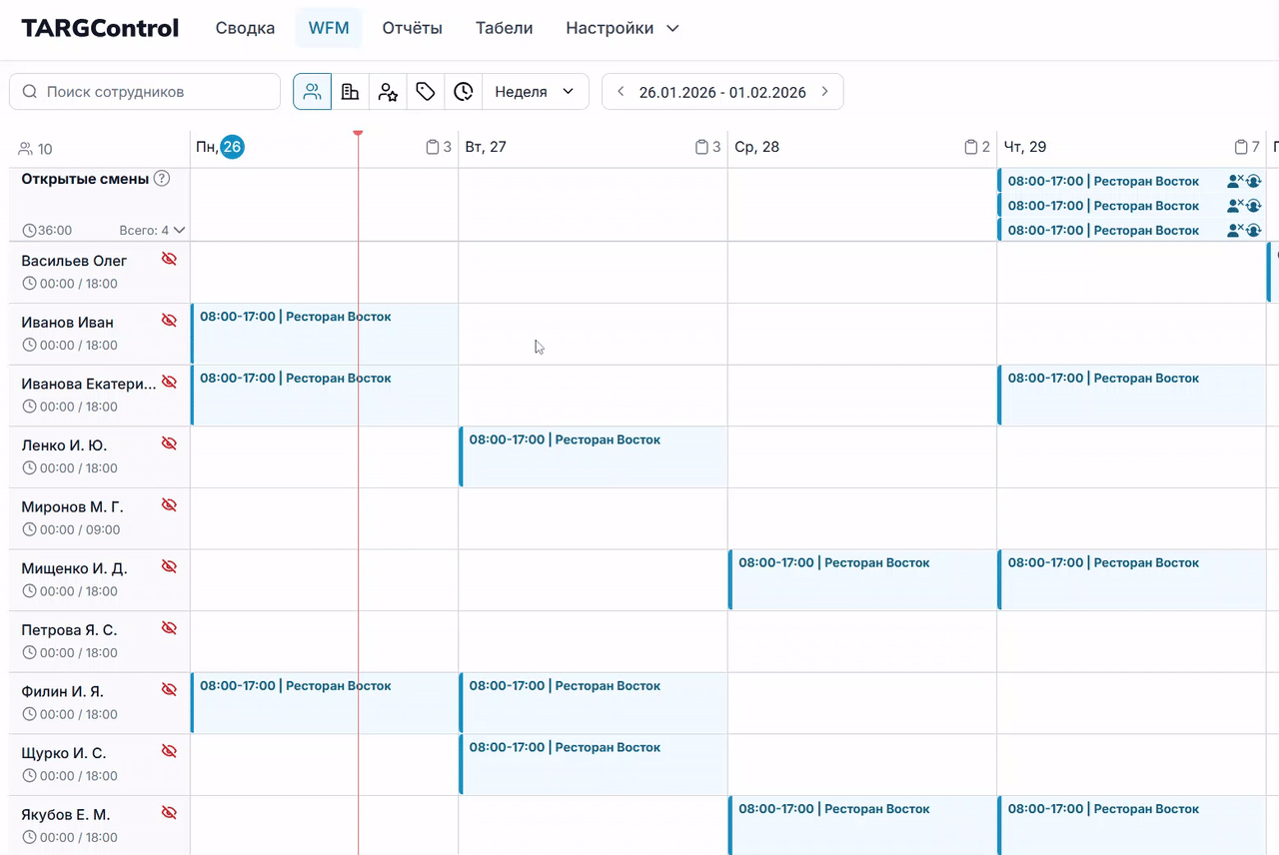
Task: Switch to the building locations view icon
Action: point(350,92)
